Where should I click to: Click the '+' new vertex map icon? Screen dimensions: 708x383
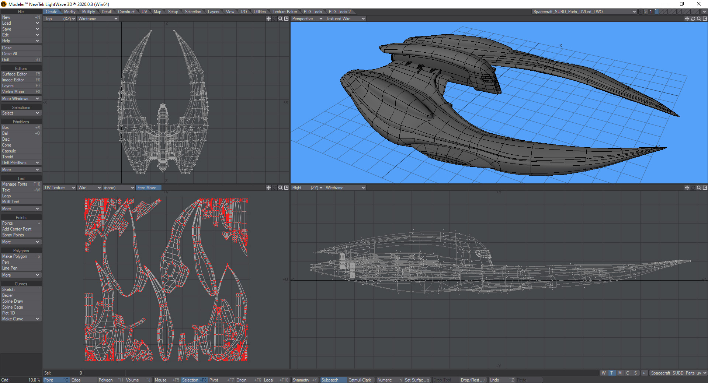(x=644, y=373)
